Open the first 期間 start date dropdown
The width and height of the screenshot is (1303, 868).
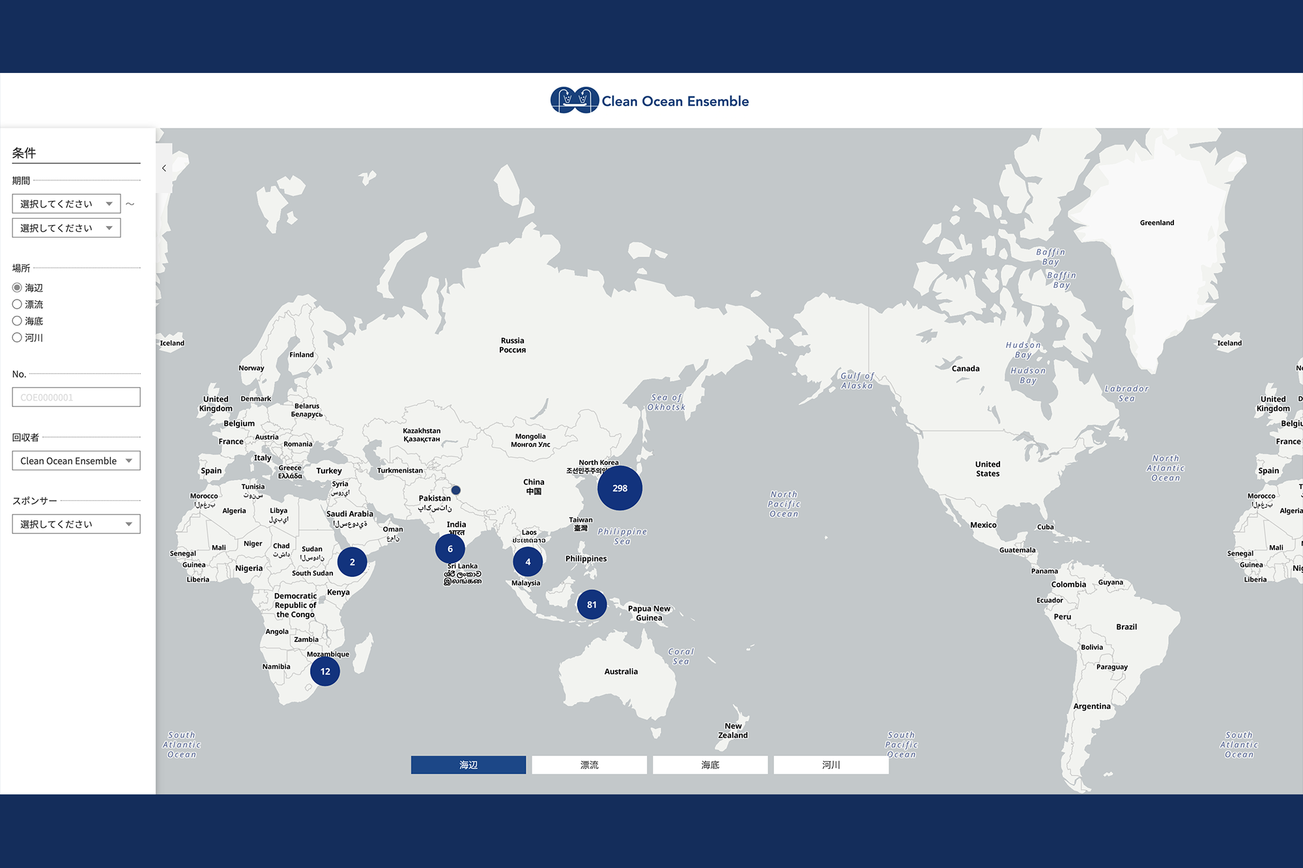(x=66, y=204)
